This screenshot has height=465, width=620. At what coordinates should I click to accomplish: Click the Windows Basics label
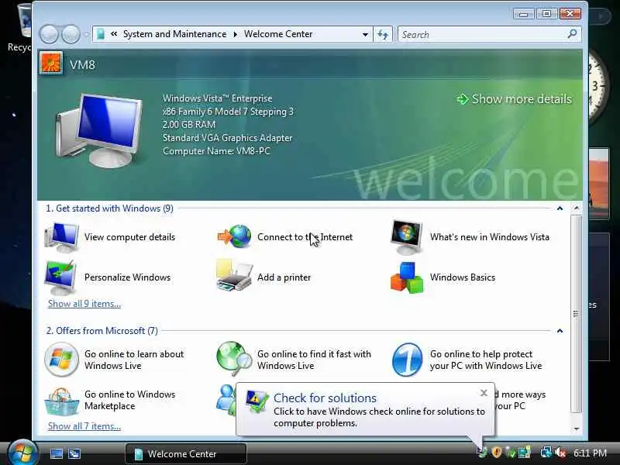point(463,277)
